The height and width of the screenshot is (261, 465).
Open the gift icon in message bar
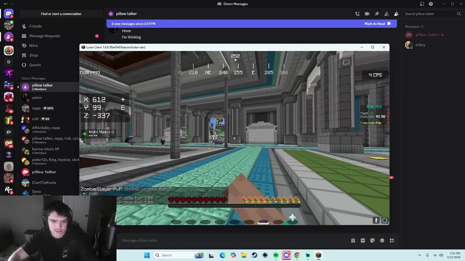pos(353,240)
